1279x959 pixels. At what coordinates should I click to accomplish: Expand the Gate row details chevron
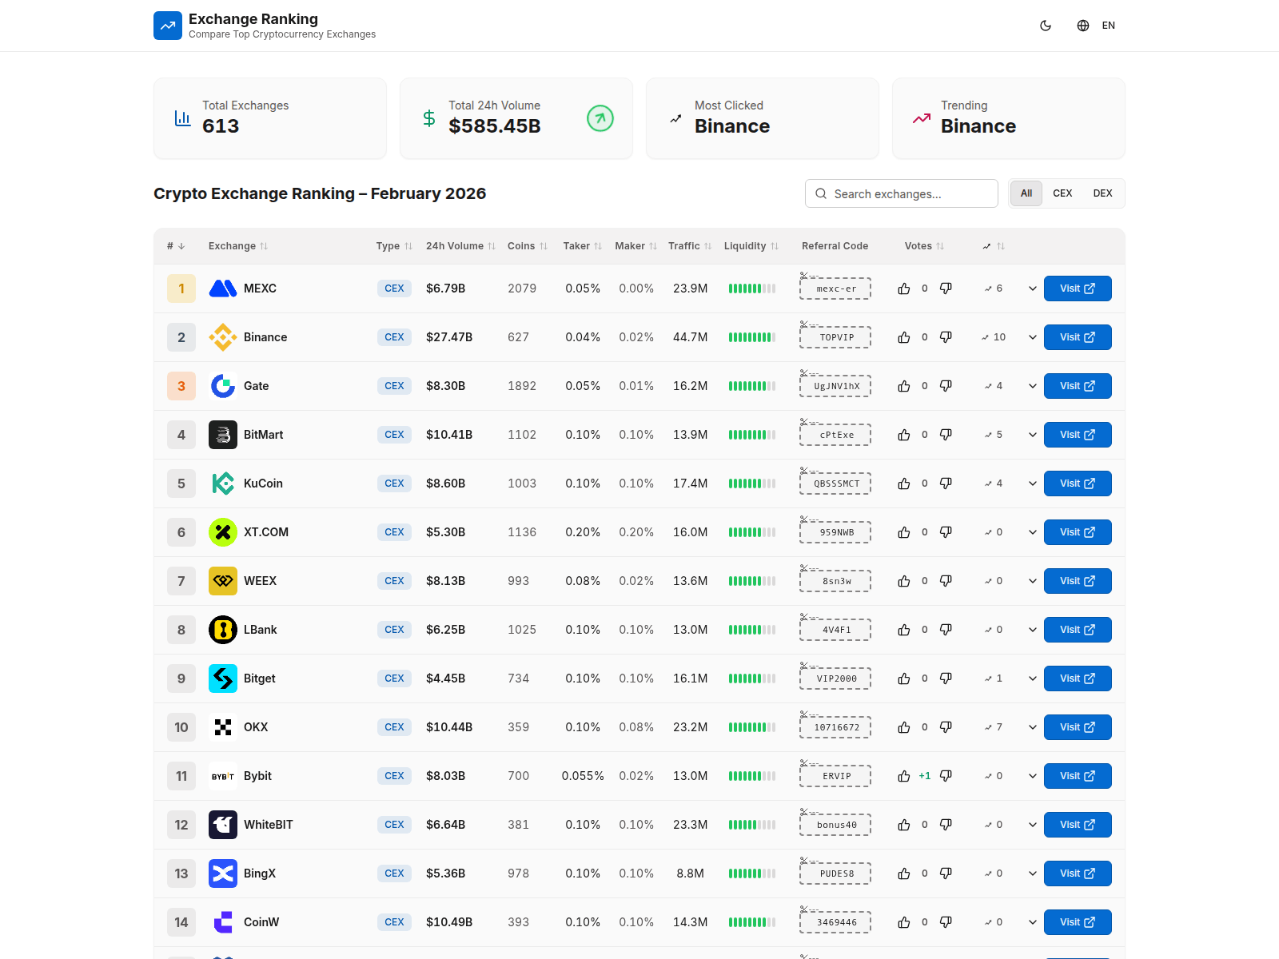(x=1033, y=386)
